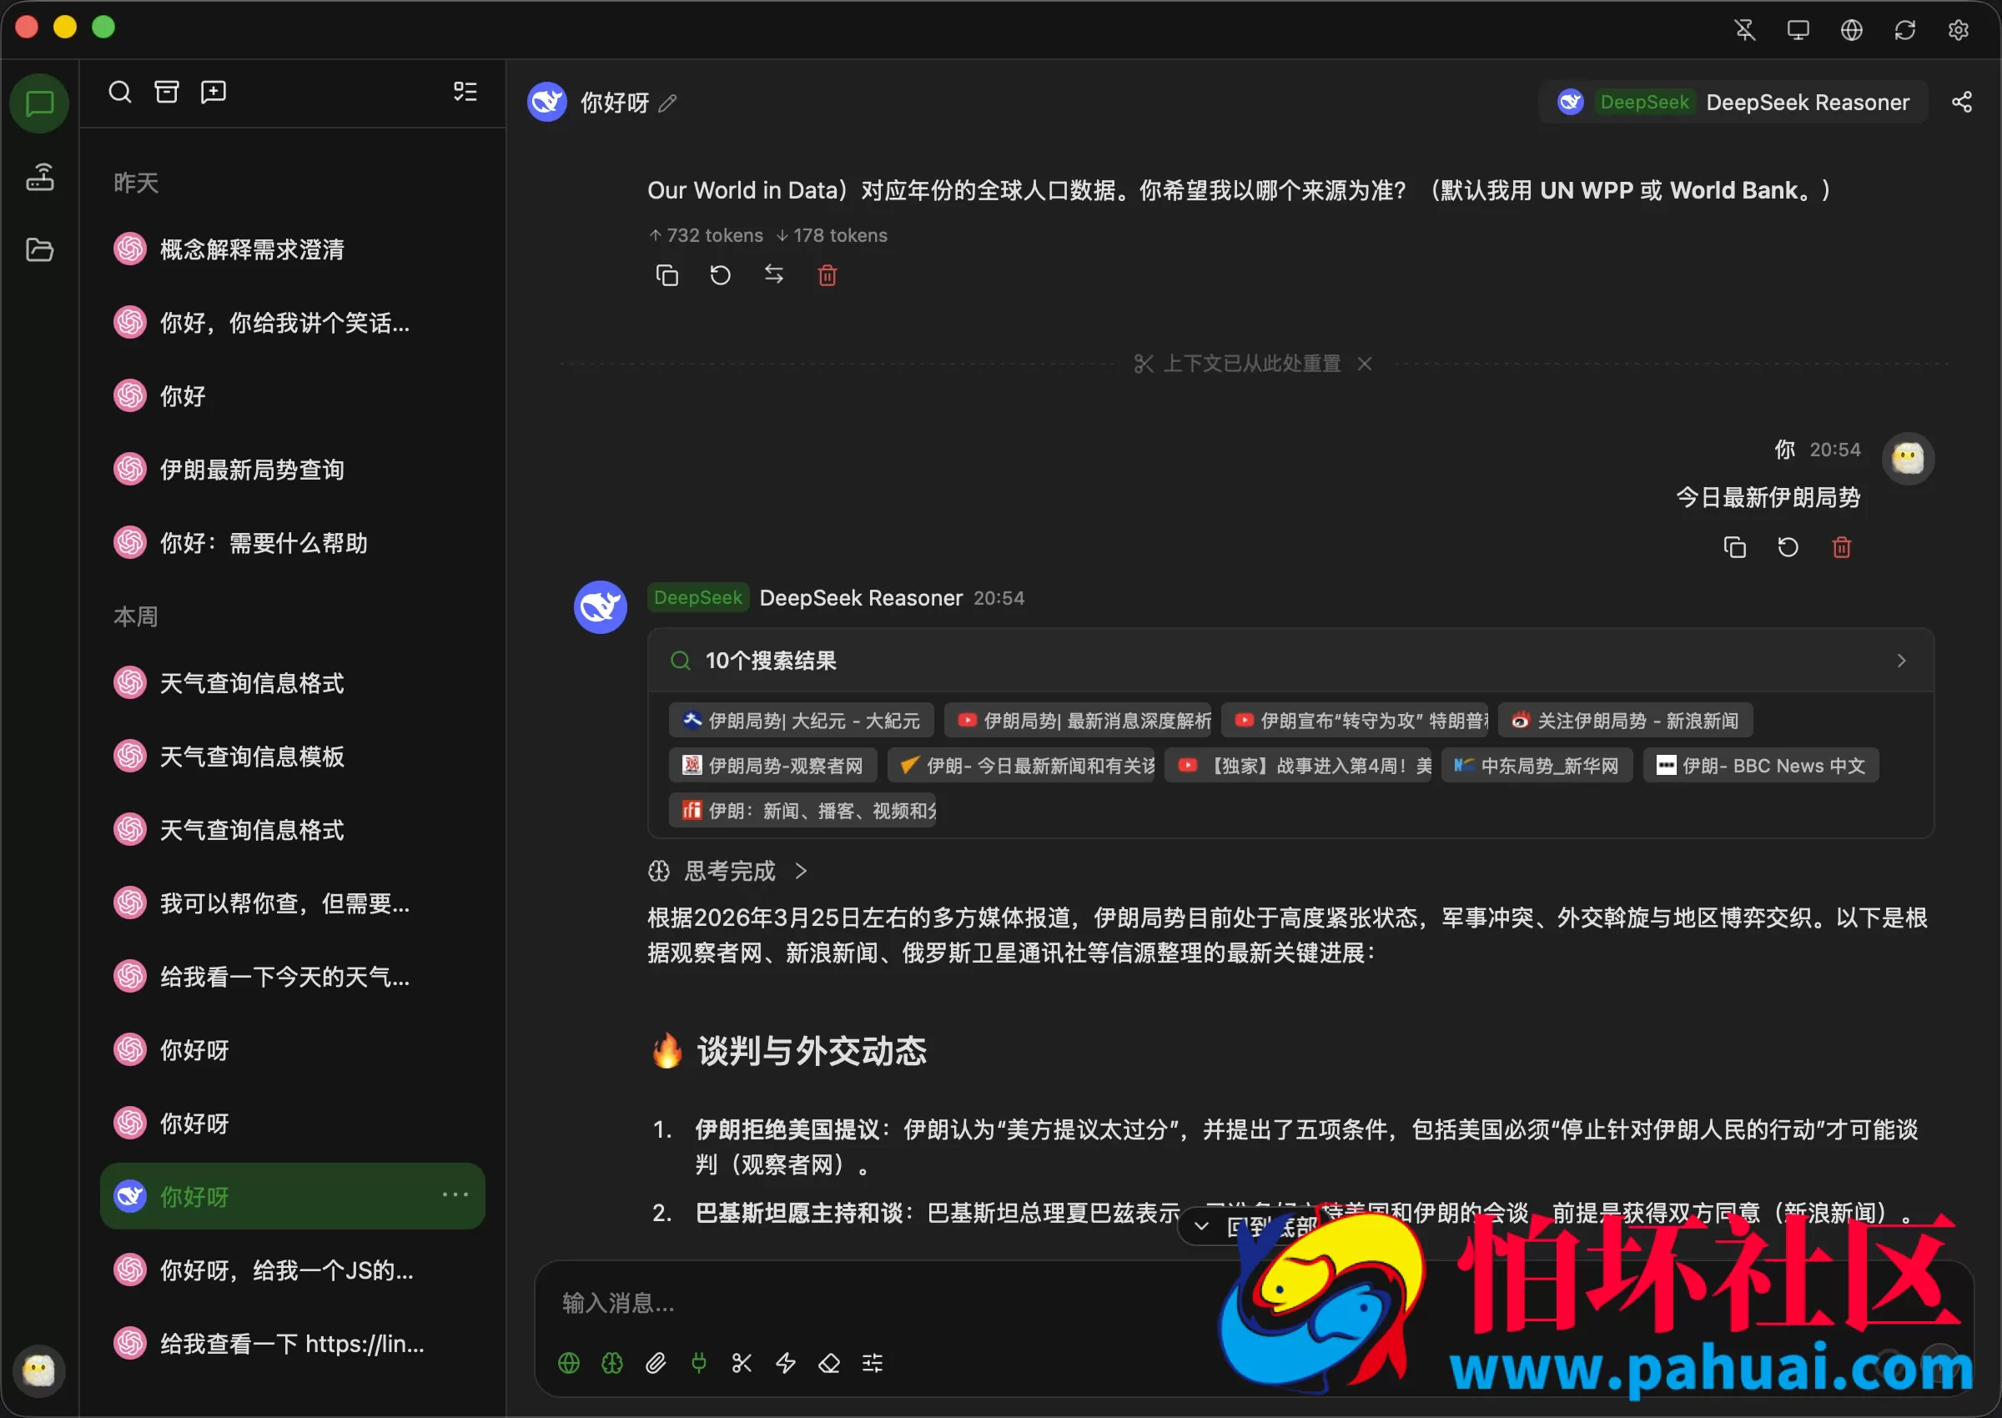Viewport: 2002px width, 1418px height.
Task: Open quick phrases with the lightning icon
Action: (x=785, y=1363)
